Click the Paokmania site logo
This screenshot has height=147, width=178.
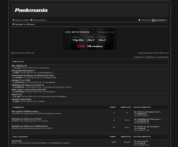point(31,10)
